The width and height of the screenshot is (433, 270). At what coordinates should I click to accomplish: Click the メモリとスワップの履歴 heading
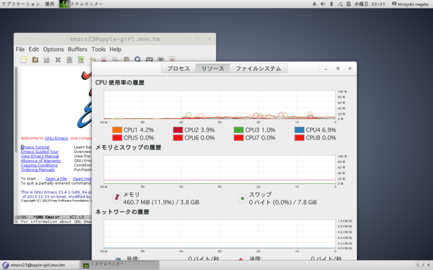(x=128, y=147)
